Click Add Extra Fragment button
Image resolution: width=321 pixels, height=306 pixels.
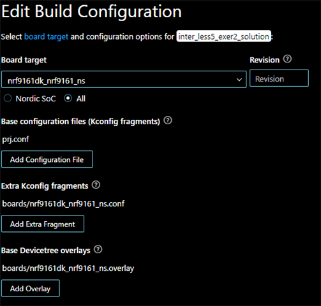pos(43,224)
